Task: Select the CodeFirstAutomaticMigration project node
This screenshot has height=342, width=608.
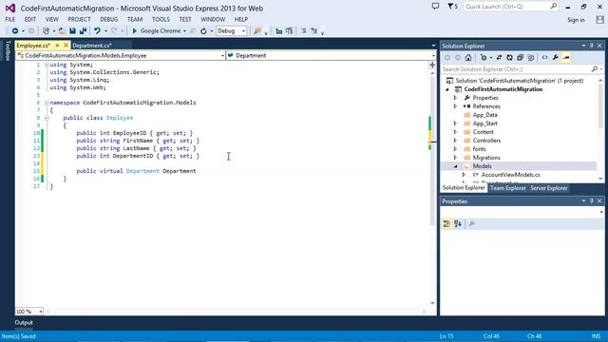Action: [503, 89]
